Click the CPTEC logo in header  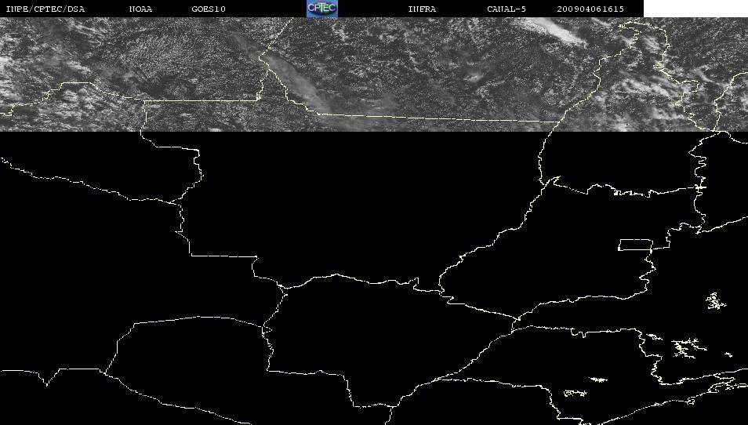click(322, 9)
